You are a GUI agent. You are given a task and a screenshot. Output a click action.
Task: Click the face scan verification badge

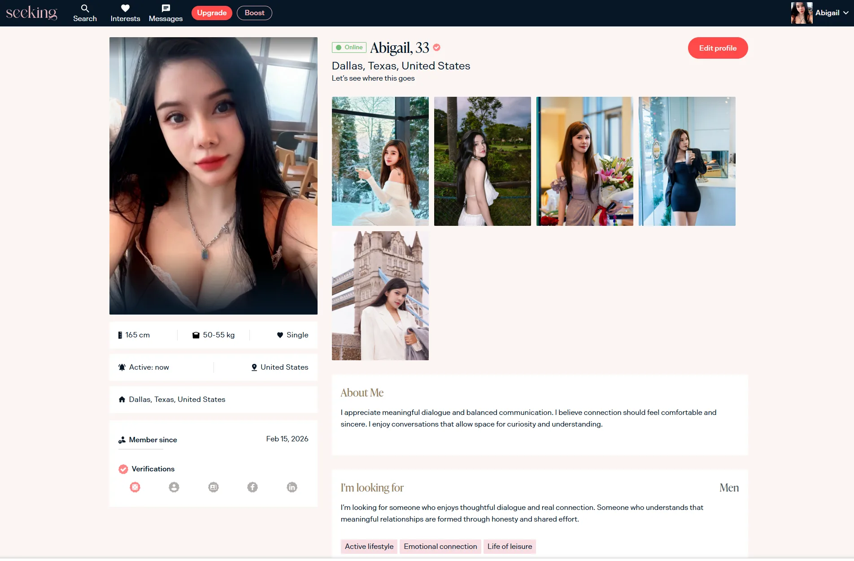pyautogui.click(x=135, y=487)
